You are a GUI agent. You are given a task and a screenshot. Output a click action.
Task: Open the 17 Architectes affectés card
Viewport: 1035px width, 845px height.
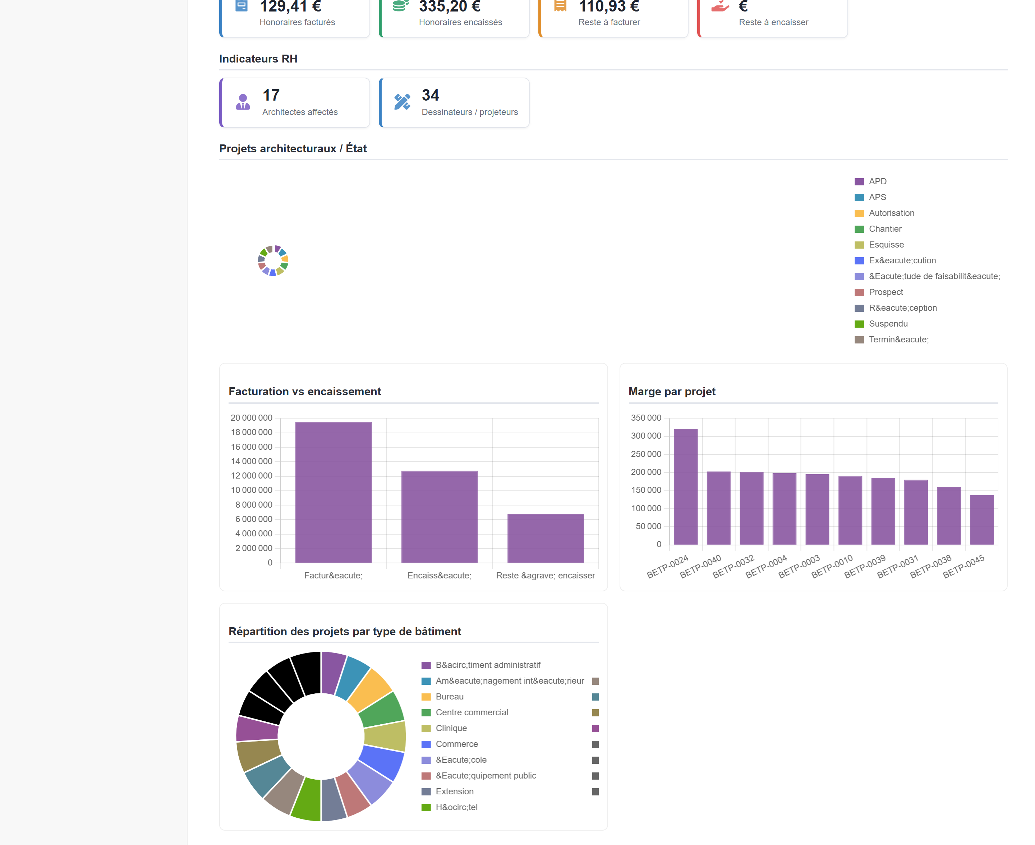295,103
